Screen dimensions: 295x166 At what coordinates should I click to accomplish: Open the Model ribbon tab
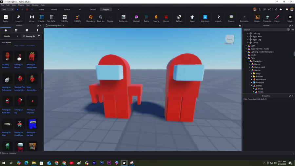click(54, 10)
